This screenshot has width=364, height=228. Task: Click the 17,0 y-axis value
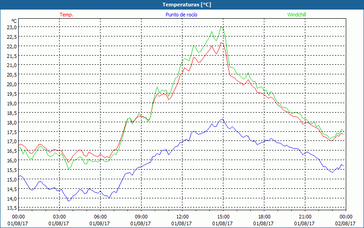[12, 141]
